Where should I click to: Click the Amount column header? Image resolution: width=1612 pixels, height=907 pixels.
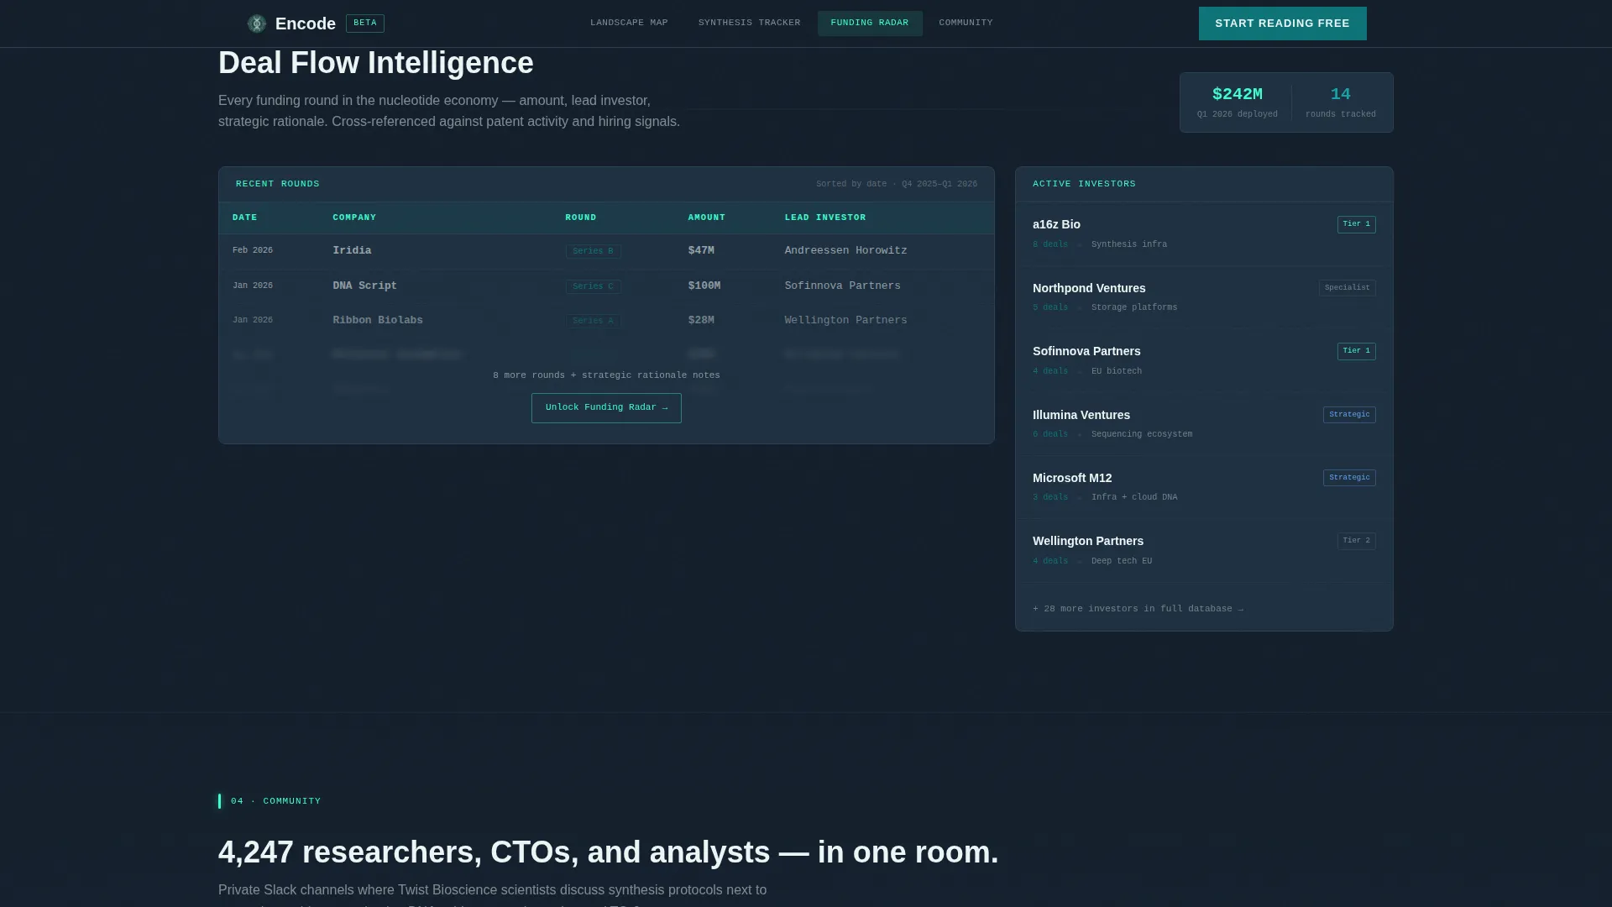tap(707, 218)
